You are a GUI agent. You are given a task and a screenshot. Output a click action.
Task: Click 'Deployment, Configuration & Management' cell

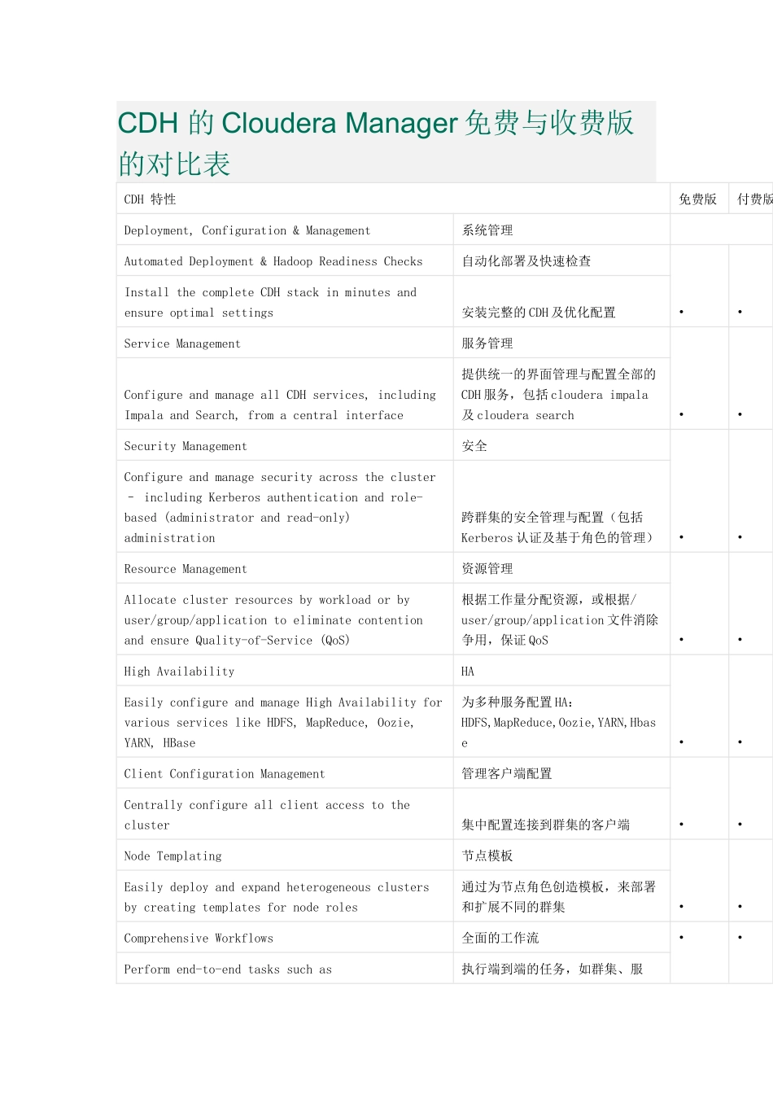[285, 230]
